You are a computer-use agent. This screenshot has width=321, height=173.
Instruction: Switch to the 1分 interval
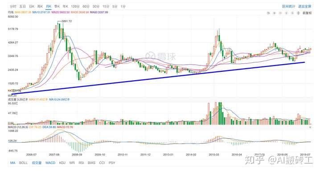point(123,6)
